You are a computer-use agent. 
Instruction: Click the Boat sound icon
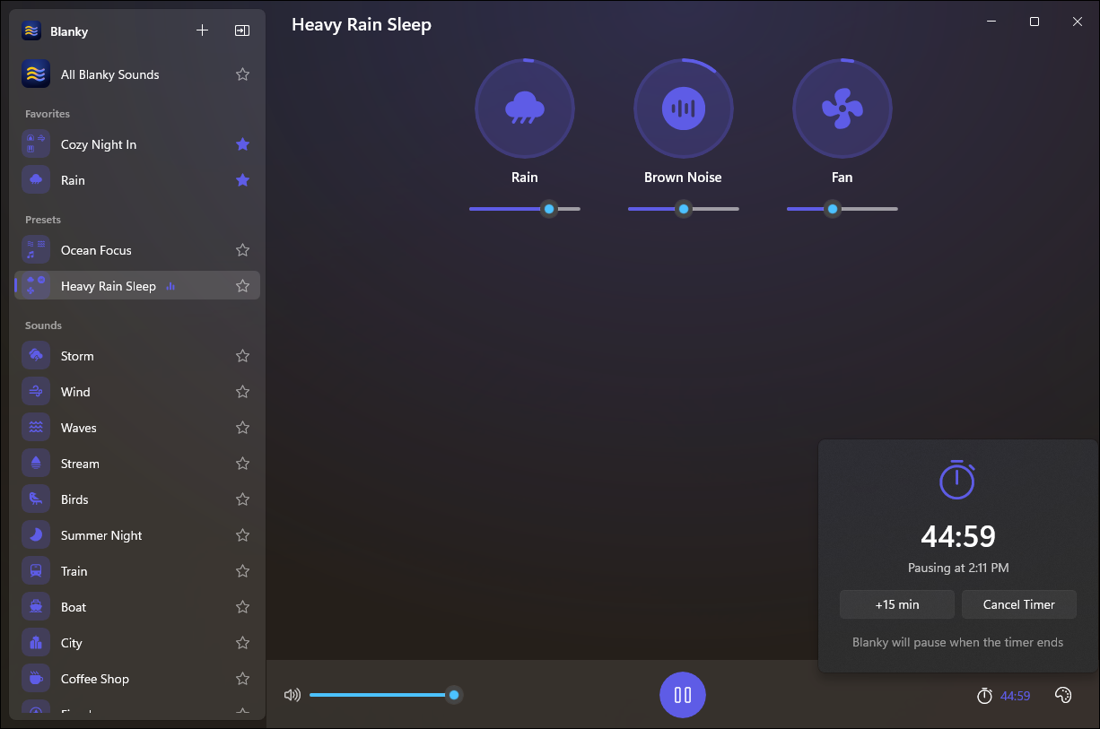click(x=36, y=607)
